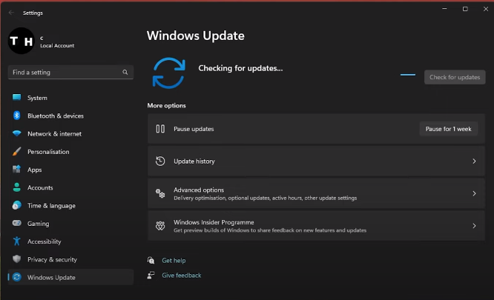
Task: Click Delivery optimisation description text
Action: click(266, 198)
